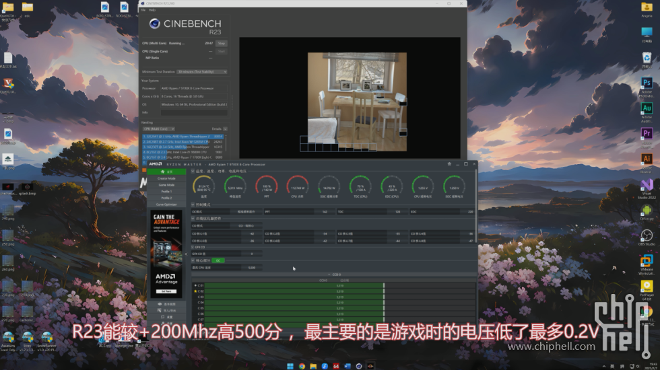Open the Minimum Test Duration dropdown
The image size is (660, 370).
(x=202, y=72)
